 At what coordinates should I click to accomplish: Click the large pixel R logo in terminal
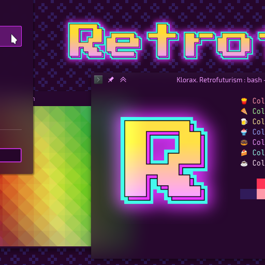(164, 160)
